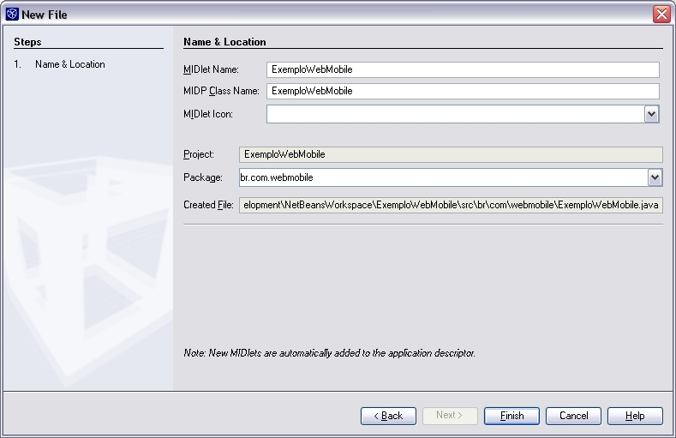Screen dimensions: 676x438
Task: Click the New File title bar text
Action: click(x=45, y=15)
